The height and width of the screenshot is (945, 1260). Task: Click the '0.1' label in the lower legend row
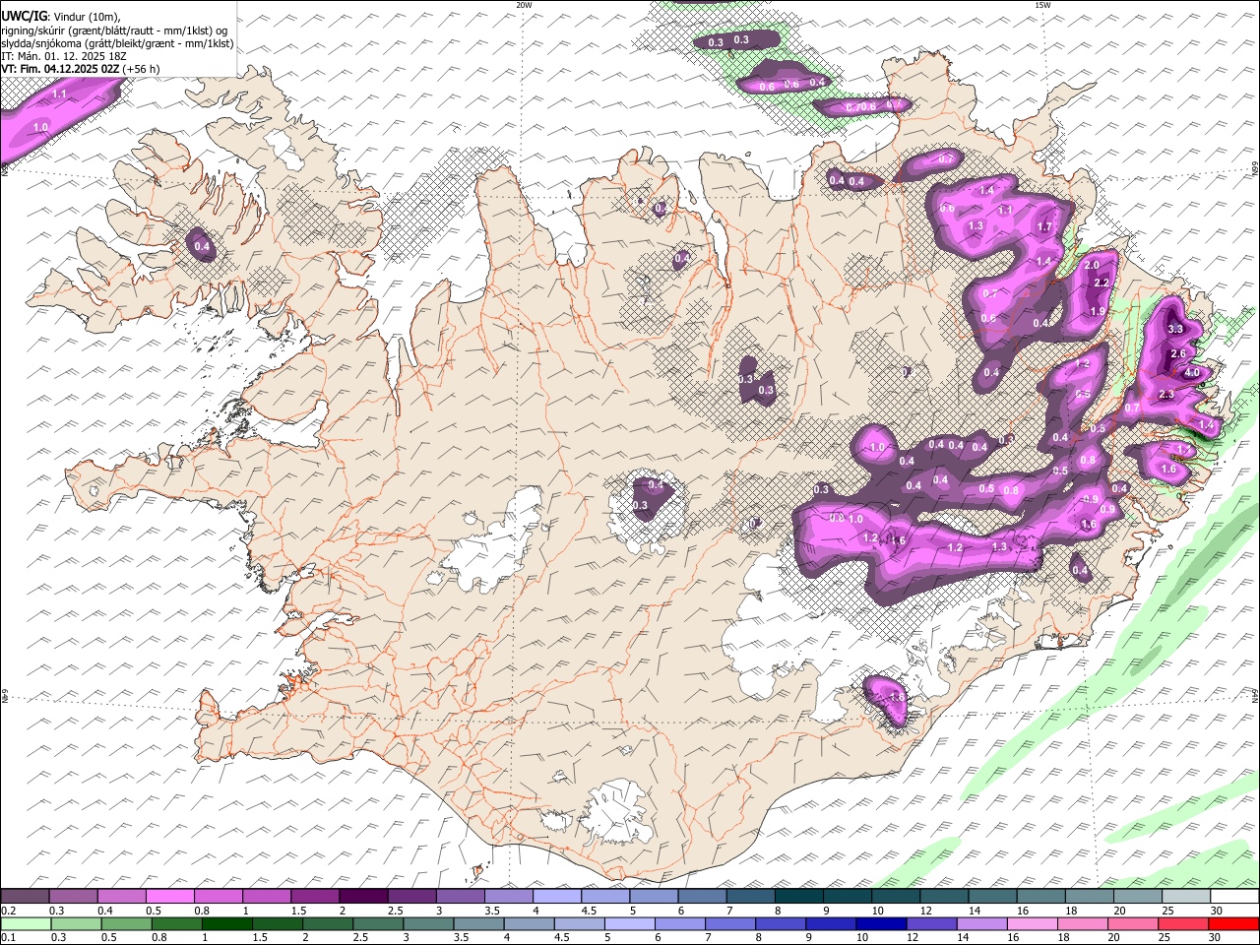(x=8, y=938)
